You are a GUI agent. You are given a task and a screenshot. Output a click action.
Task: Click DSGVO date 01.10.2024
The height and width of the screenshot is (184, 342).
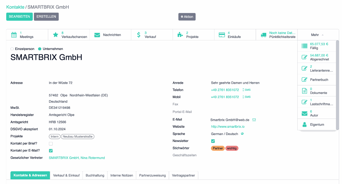(x=57, y=129)
